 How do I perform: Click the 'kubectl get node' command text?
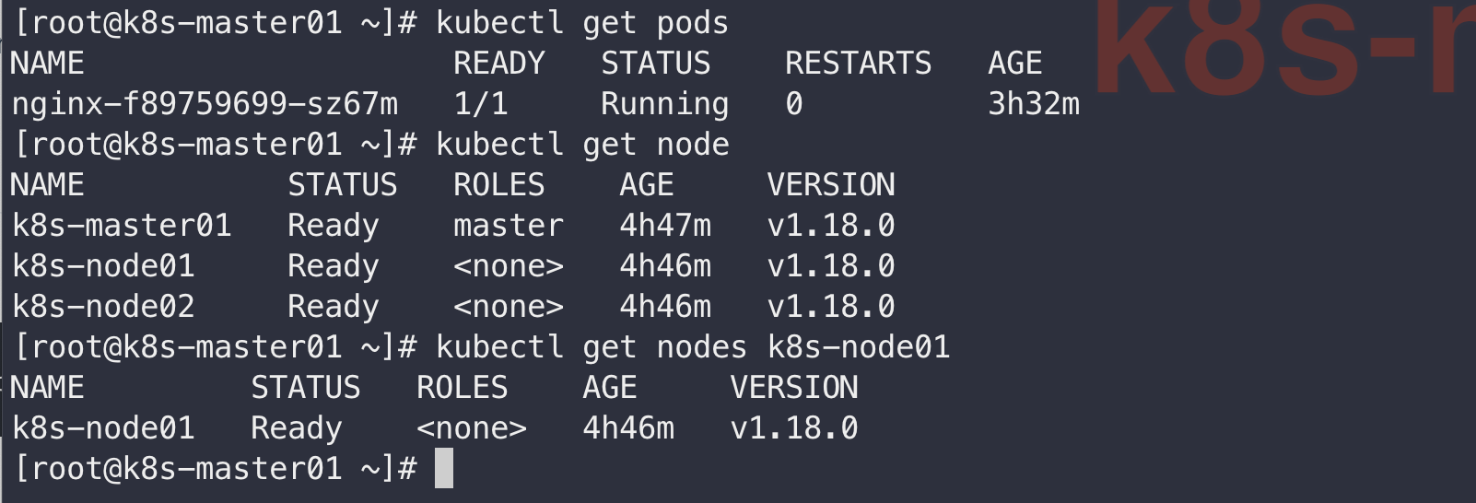[x=581, y=145]
